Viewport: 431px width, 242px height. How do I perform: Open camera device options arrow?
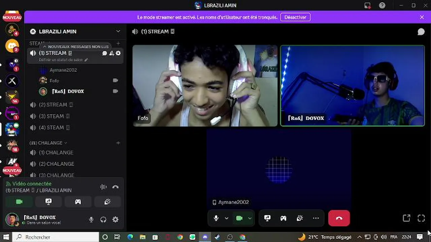point(250,218)
